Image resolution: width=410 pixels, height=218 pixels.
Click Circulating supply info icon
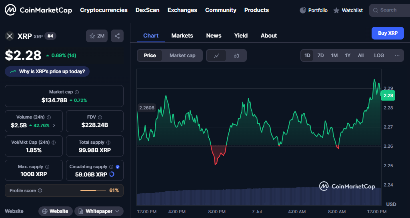pos(111,167)
